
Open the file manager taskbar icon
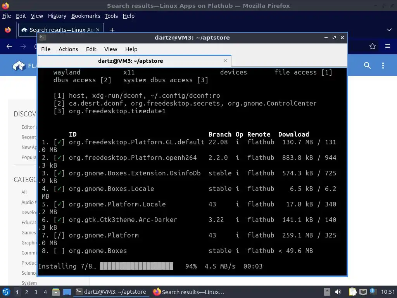(56, 292)
